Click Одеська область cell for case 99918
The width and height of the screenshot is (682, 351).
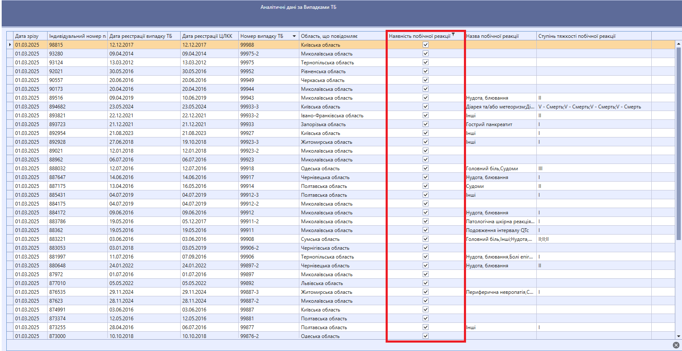click(343, 169)
